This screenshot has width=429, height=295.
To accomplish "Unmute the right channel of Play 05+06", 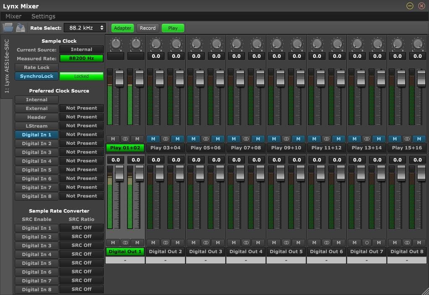I will 218,139.
